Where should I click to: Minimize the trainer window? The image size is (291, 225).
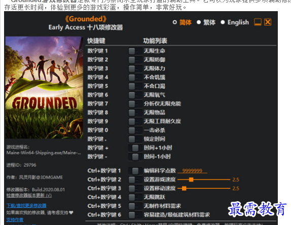(x=258, y=22)
